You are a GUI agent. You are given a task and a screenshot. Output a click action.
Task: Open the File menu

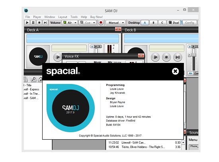point(27,17)
